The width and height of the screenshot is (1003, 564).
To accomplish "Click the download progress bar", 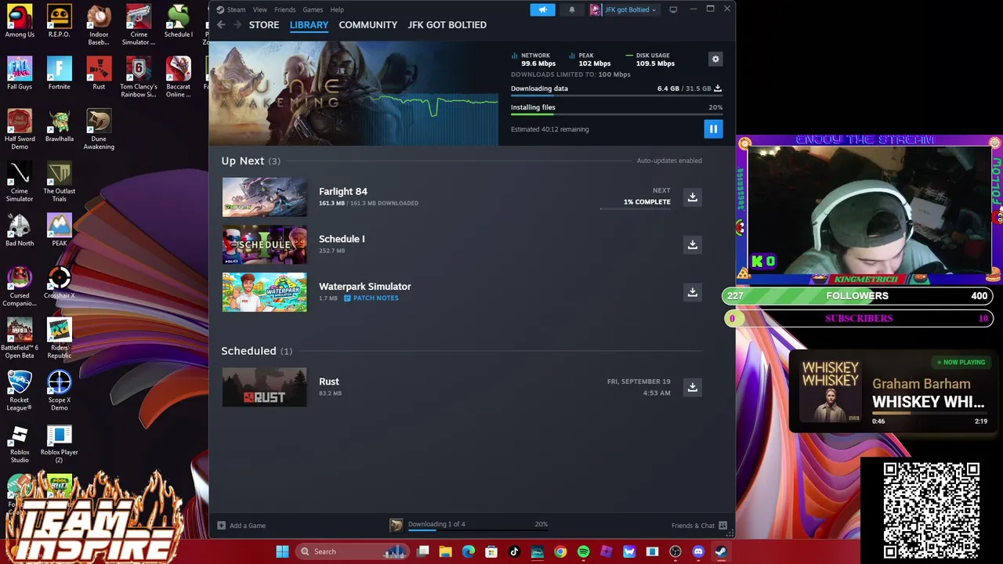I will click(x=616, y=96).
